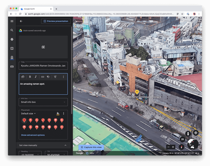Toggle bold formatting in description editor
The height and width of the screenshot is (166, 210).
(x=30, y=77)
